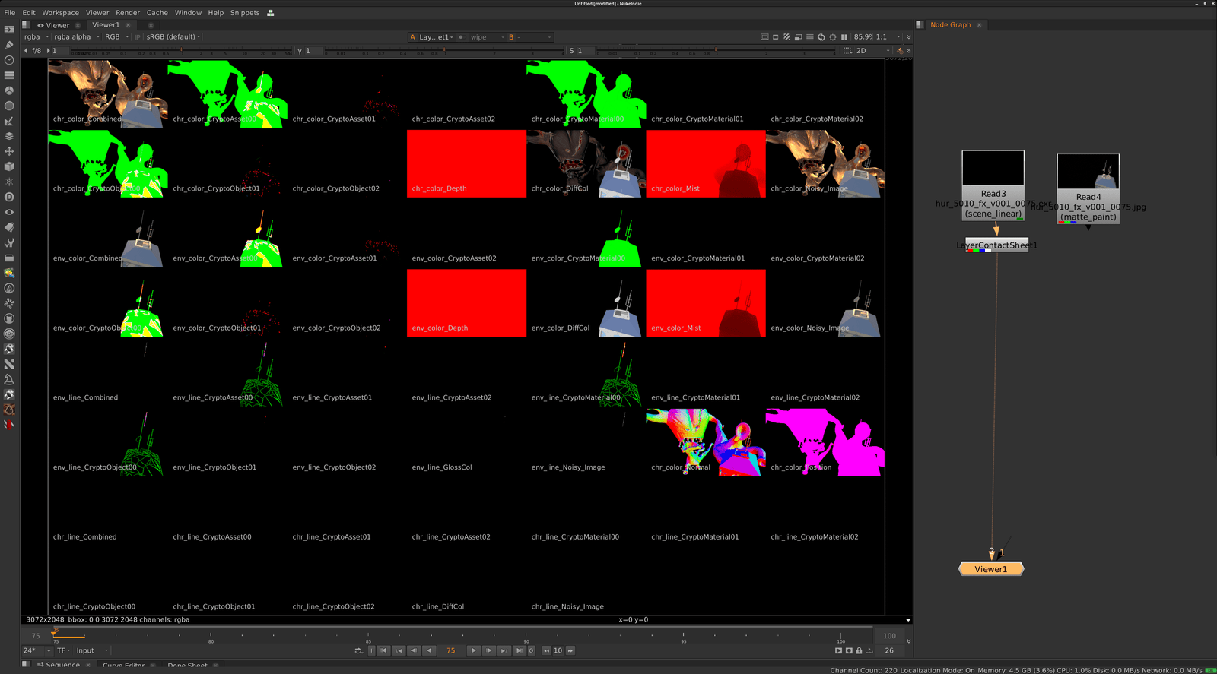Open the rgba channel layer dropdown
Screen dimensions: 1217x674
(x=36, y=36)
